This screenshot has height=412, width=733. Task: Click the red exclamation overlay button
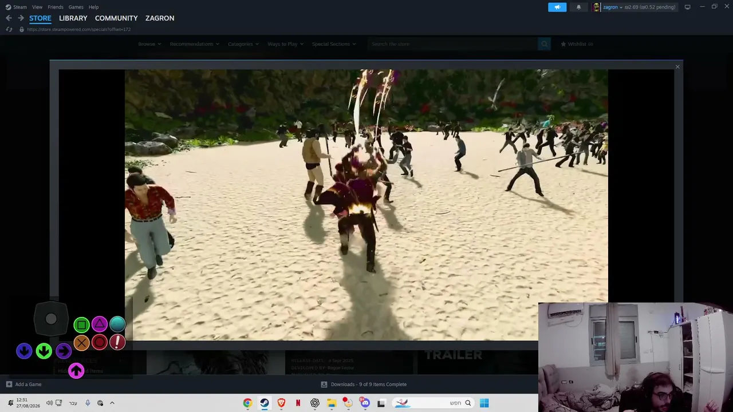pos(117,343)
